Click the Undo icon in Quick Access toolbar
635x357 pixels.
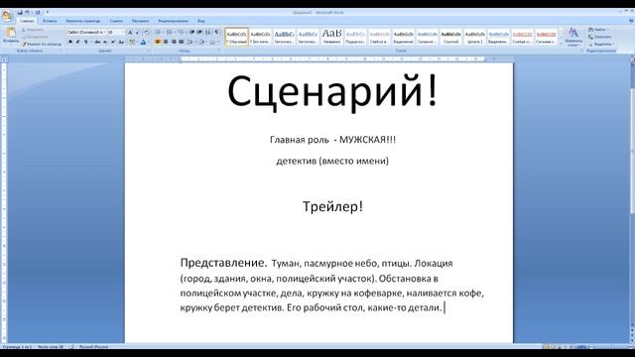pos(27,12)
